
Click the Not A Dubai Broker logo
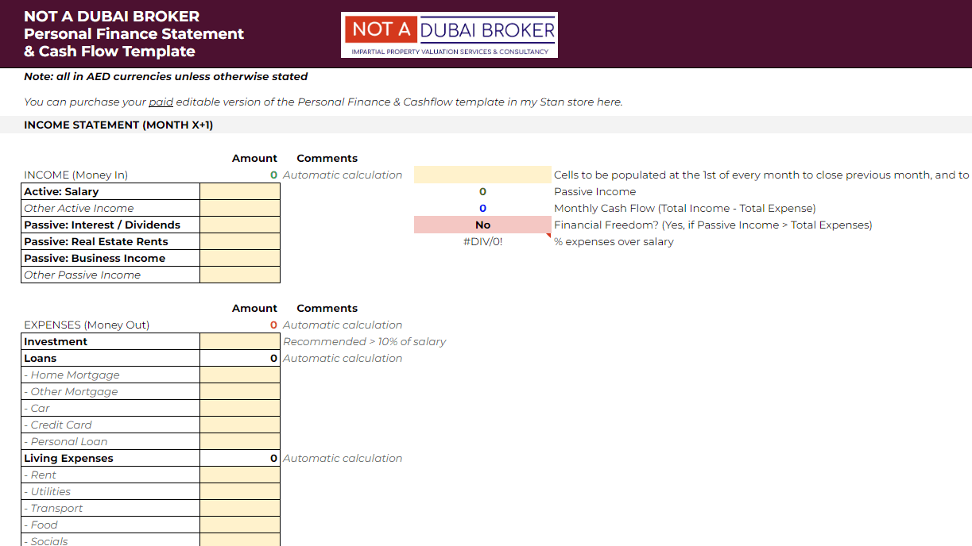449,35
